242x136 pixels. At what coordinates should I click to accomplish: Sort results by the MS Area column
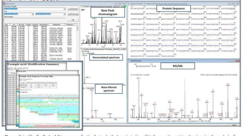21,25
